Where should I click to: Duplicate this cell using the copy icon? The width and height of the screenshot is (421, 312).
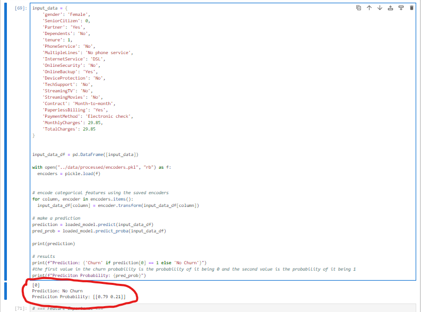(359, 8)
